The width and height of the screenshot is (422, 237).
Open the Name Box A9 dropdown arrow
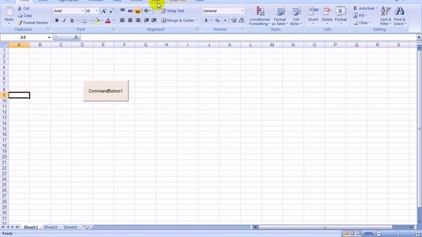49,38
